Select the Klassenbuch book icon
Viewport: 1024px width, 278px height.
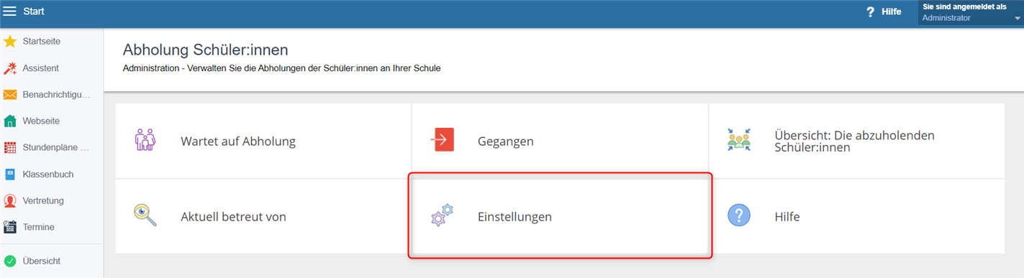pos(10,175)
